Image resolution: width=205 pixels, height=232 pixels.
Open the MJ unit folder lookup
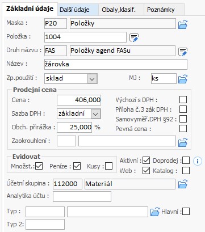(183, 79)
